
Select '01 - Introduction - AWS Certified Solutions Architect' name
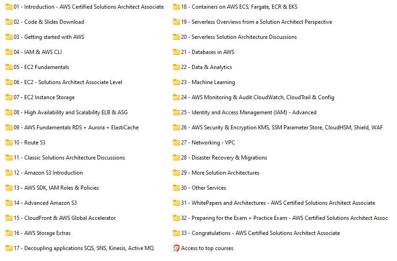pyautogui.click(x=89, y=7)
